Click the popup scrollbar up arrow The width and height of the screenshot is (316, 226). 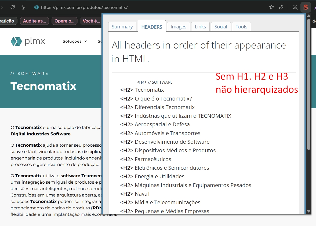point(308,16)
